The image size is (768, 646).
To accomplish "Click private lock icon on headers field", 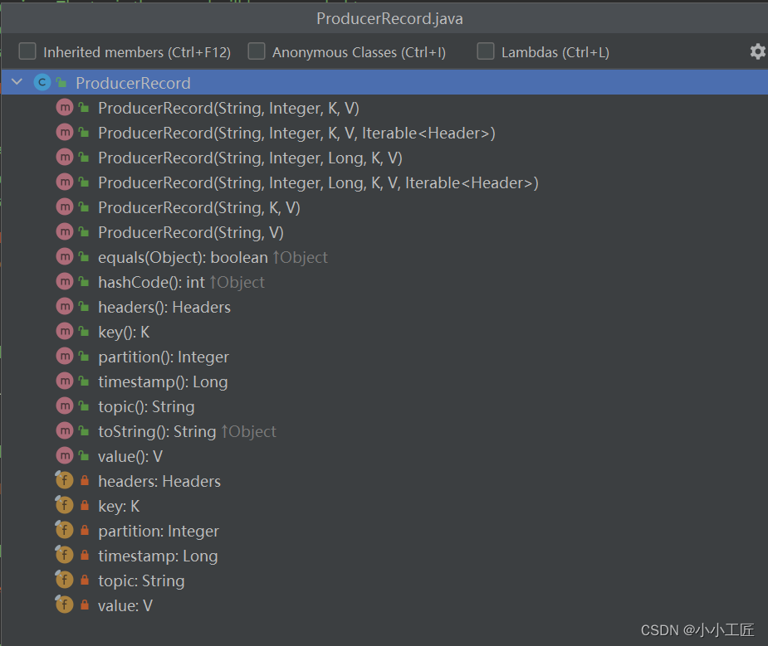I will point(85,481).
